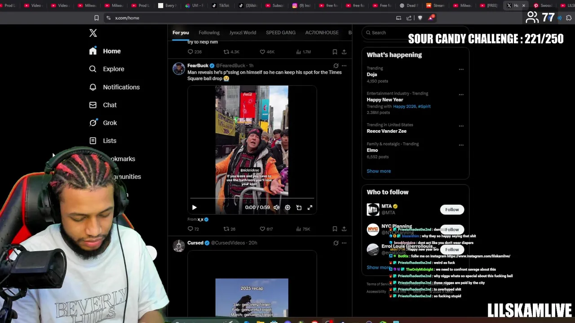Screen dimensions: 575x323
Task: Open Brave Shields icon
Action: tap(420, 18)
